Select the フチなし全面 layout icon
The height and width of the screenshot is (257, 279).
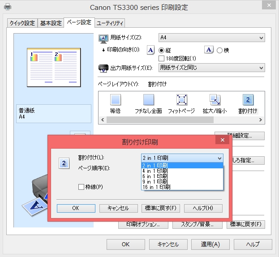tap(148, 99)
